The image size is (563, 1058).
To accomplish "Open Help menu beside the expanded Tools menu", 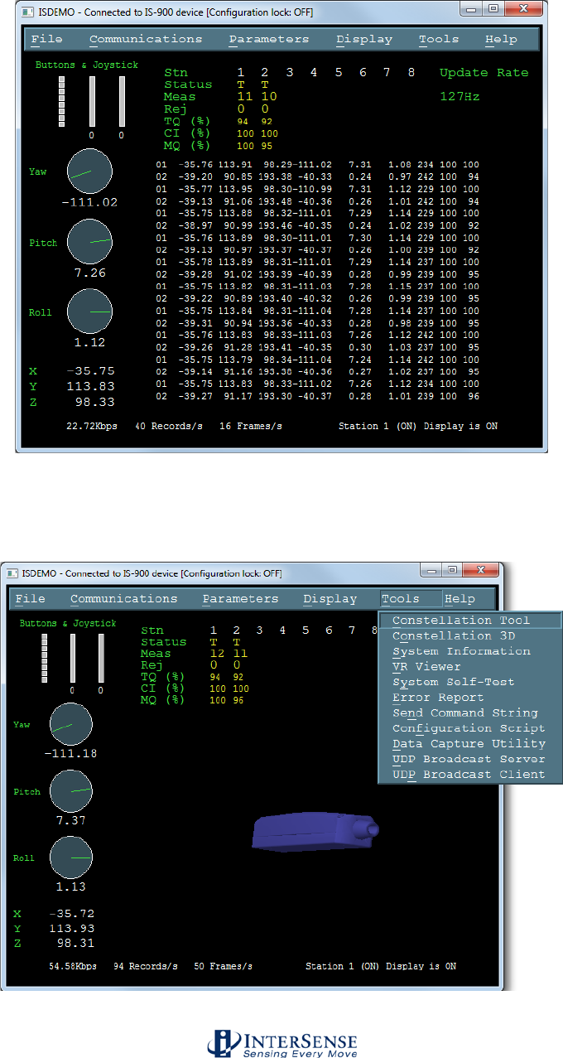I will tap(460, 598).
